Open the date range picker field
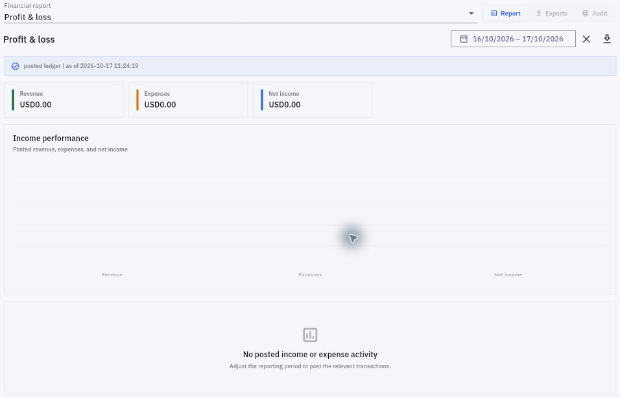The height and width of the screenshot is (398, 620). [513, 39]
